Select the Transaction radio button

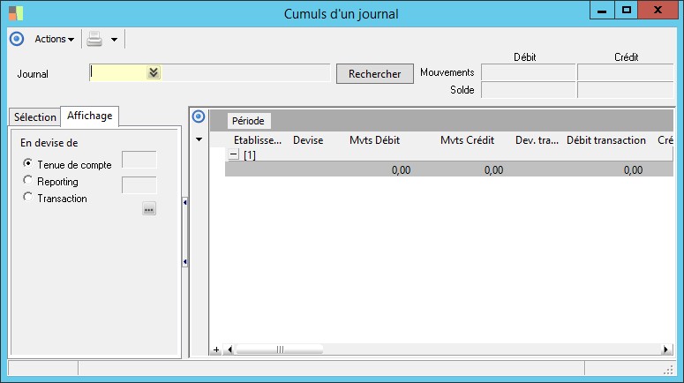pos(27,197)
